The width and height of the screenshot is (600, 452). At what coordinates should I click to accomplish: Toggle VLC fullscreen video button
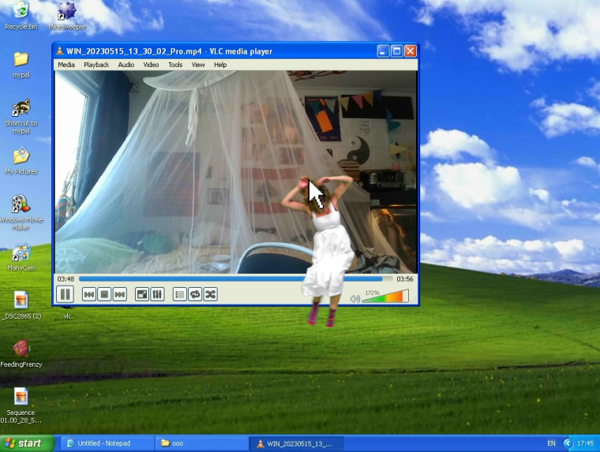pos(142,294)
